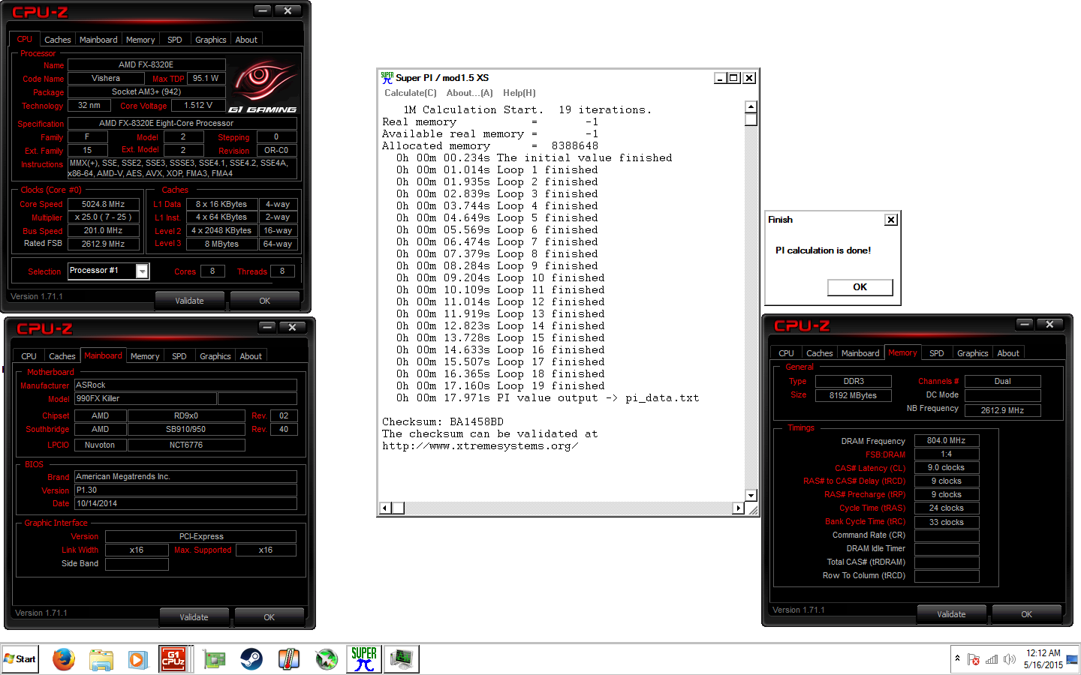This screenshot has height=675, width=1081.
Task: Switch to CPU tab in Mainboard window
Action: coord(29,356)
